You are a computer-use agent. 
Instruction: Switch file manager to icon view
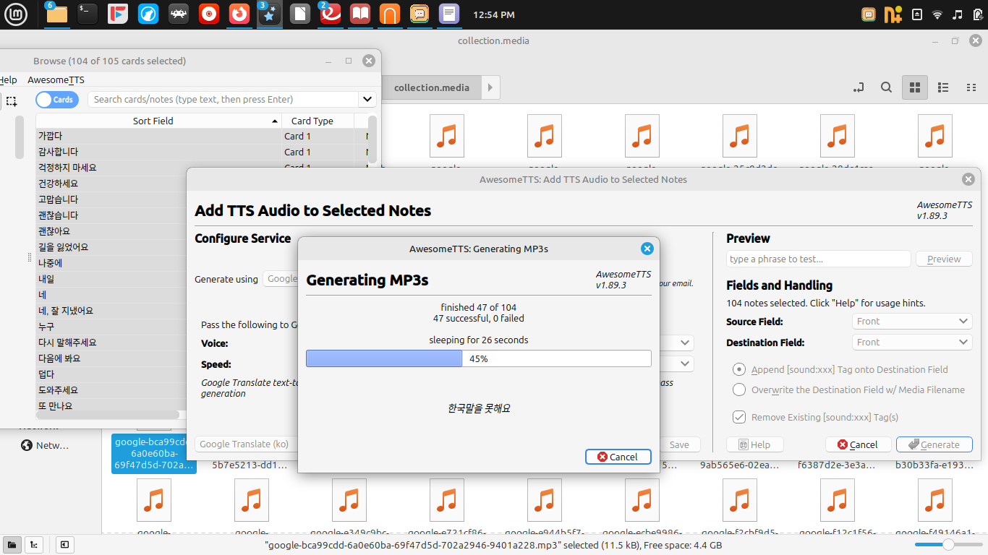coord(915,87)
